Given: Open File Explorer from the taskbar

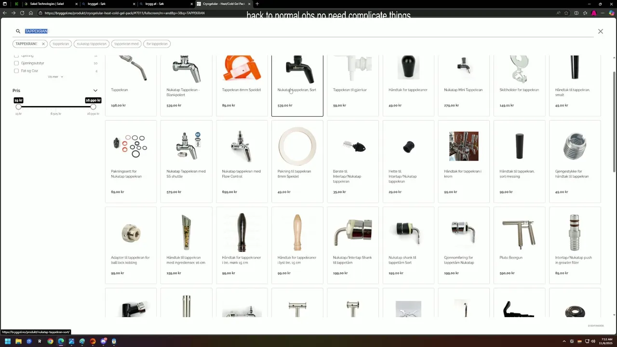Looking at the screenshot, I should (18, 341).
